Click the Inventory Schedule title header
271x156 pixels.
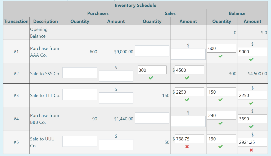click(135, 5)
